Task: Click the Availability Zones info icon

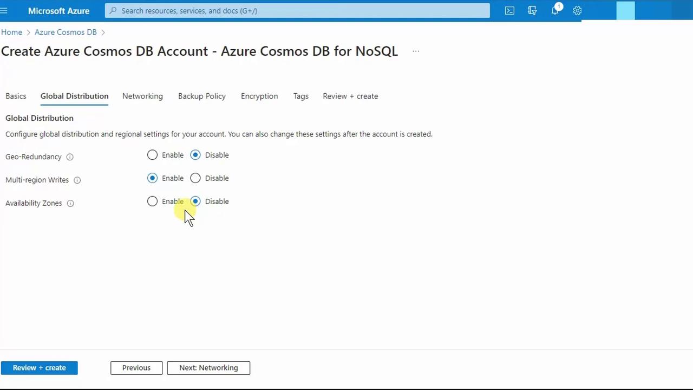Action: click(70, 204)
